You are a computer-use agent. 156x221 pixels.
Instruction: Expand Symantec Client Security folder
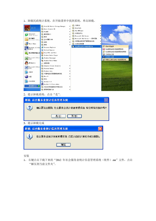56,66
